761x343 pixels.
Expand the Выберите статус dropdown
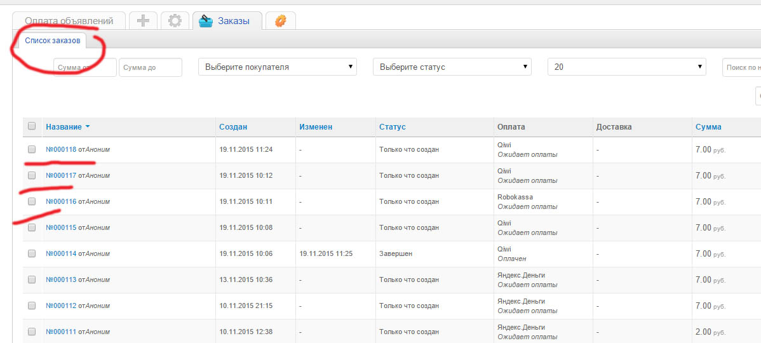tap(452, 67)
